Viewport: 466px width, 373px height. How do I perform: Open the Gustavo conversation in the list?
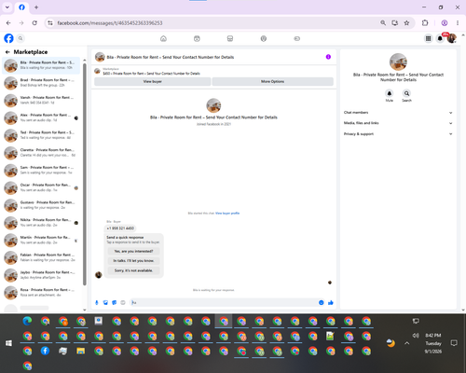41,205
